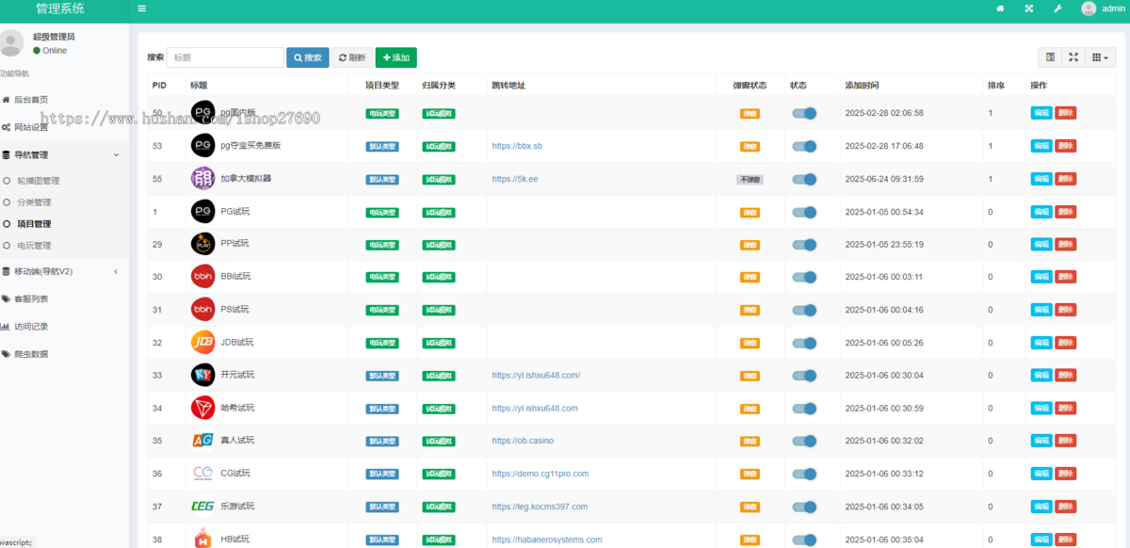Expand table to fullscreen with arrows icon
1130x548 pixels.
tap(1073, 57)
